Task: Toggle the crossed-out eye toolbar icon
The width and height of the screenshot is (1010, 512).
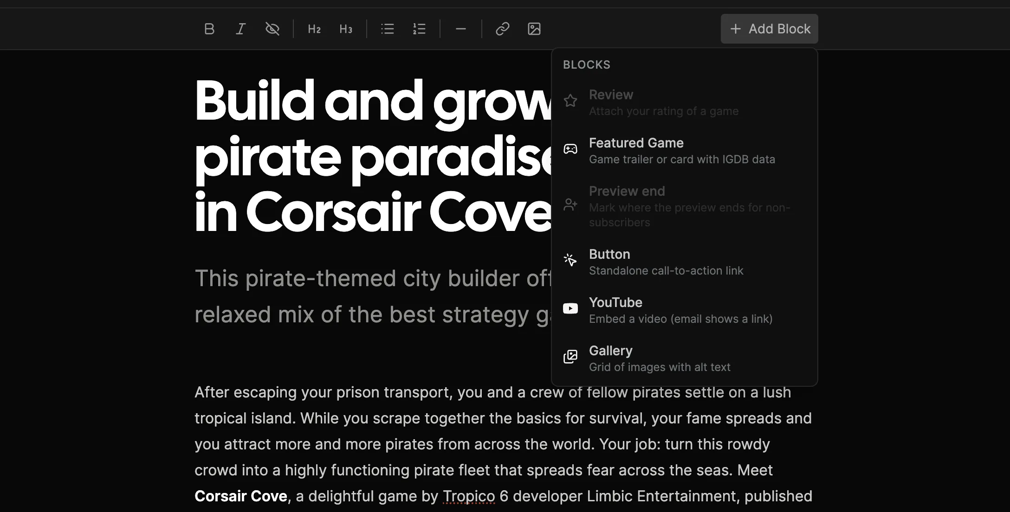Action: coord(272,29)
